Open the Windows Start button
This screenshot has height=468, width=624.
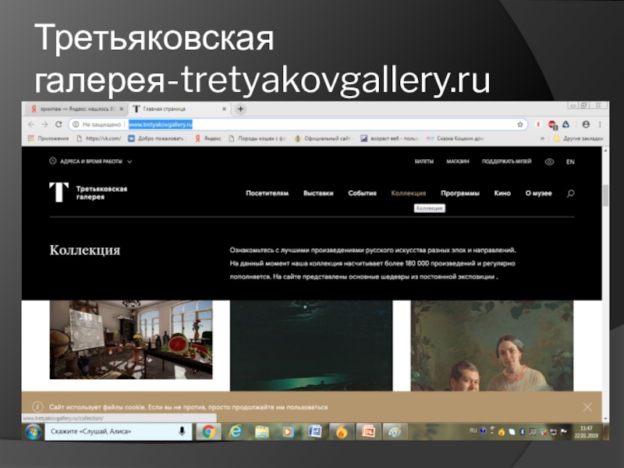33,432
